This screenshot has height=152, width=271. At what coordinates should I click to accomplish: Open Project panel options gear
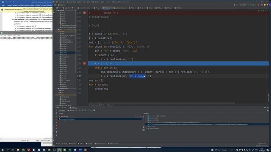click(72, 8)
